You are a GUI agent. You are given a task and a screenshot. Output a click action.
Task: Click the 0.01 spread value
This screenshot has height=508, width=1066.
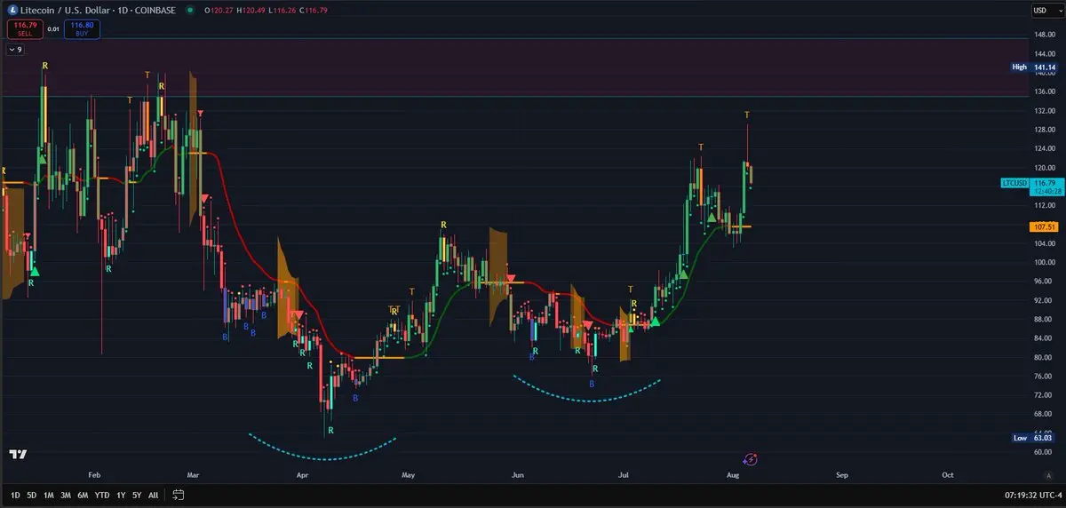click(53, 29)
